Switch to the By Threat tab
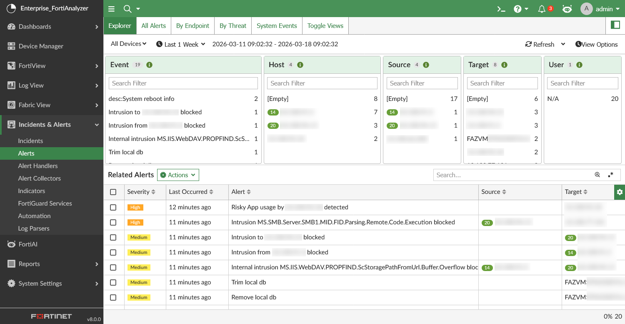Viewport: 625px width, 324px height. pos(233,25)
